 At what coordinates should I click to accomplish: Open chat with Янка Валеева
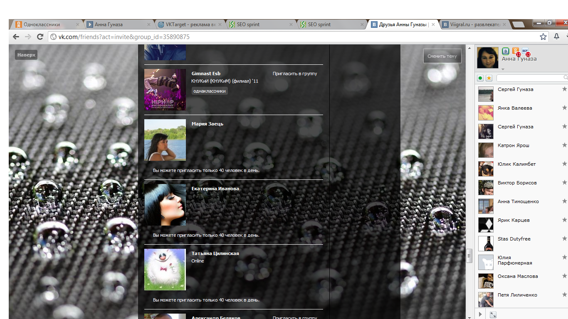pyautogui.click(x=515, y=108)
